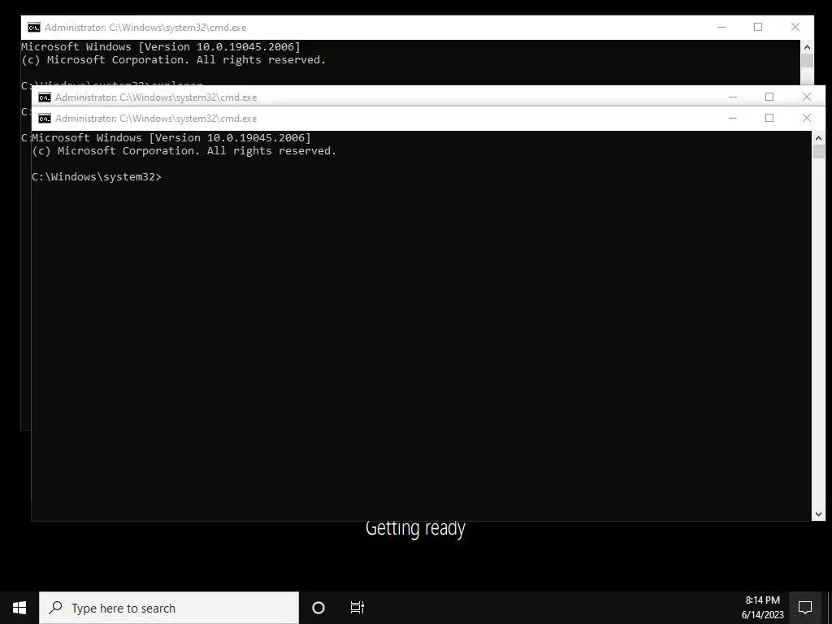Click the Version line in the rearmost window
The width and height of the screenshot is (832, 624).
[x=161, y=46]
